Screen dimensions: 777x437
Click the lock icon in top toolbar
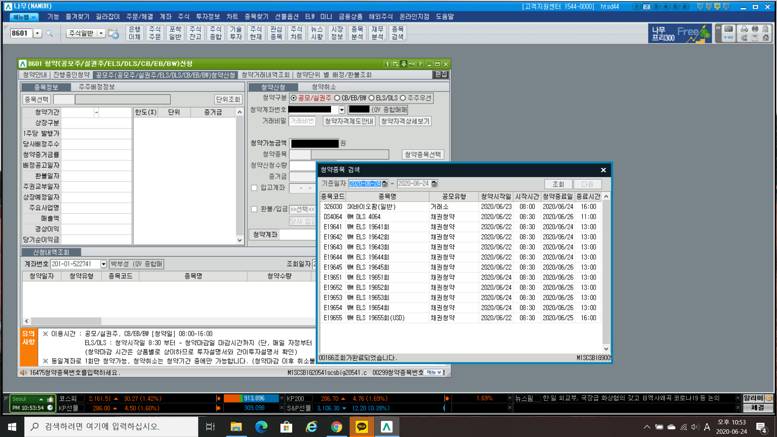(x=765, y=29)
